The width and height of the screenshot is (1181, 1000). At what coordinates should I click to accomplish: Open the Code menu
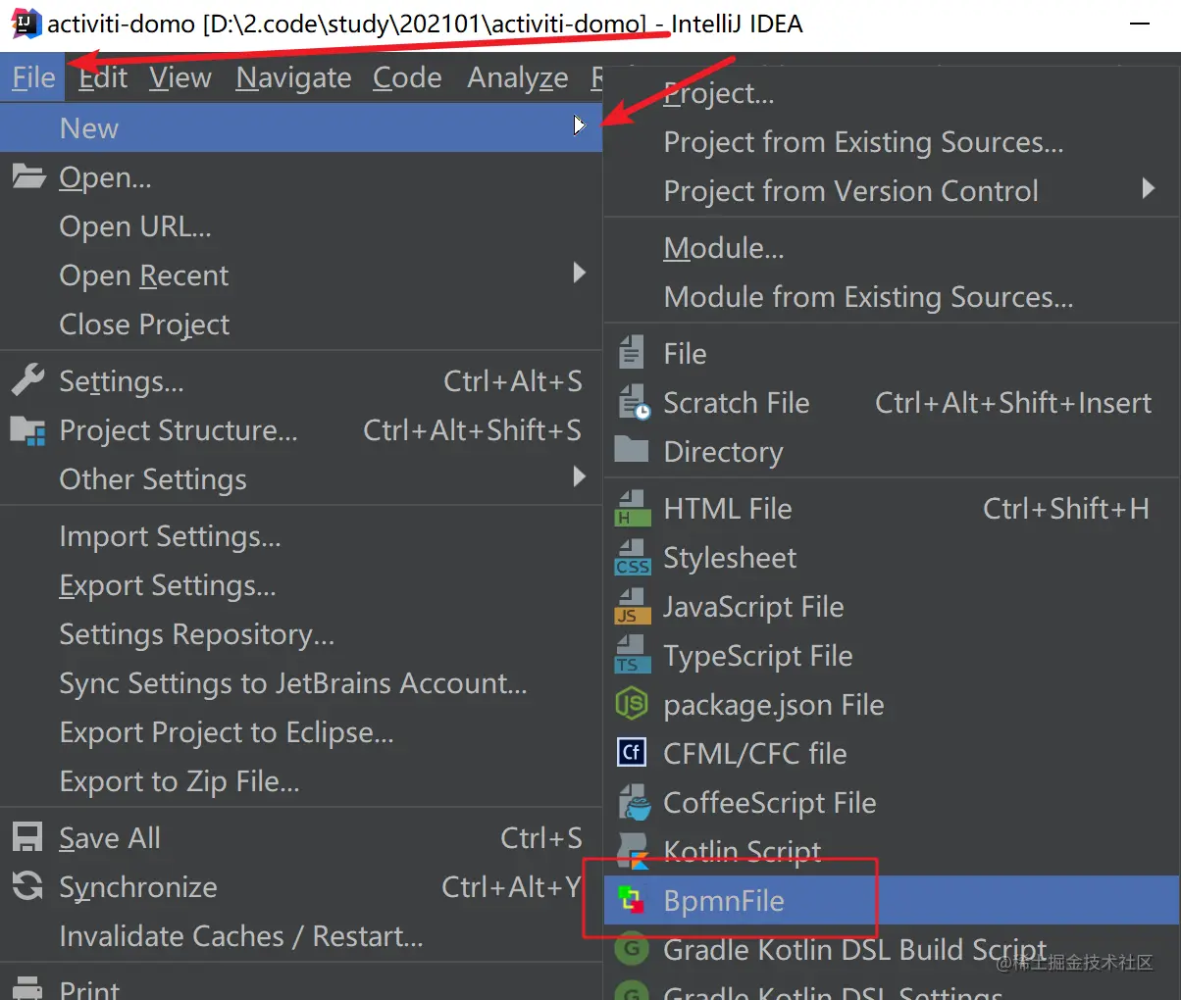[407, 77]
